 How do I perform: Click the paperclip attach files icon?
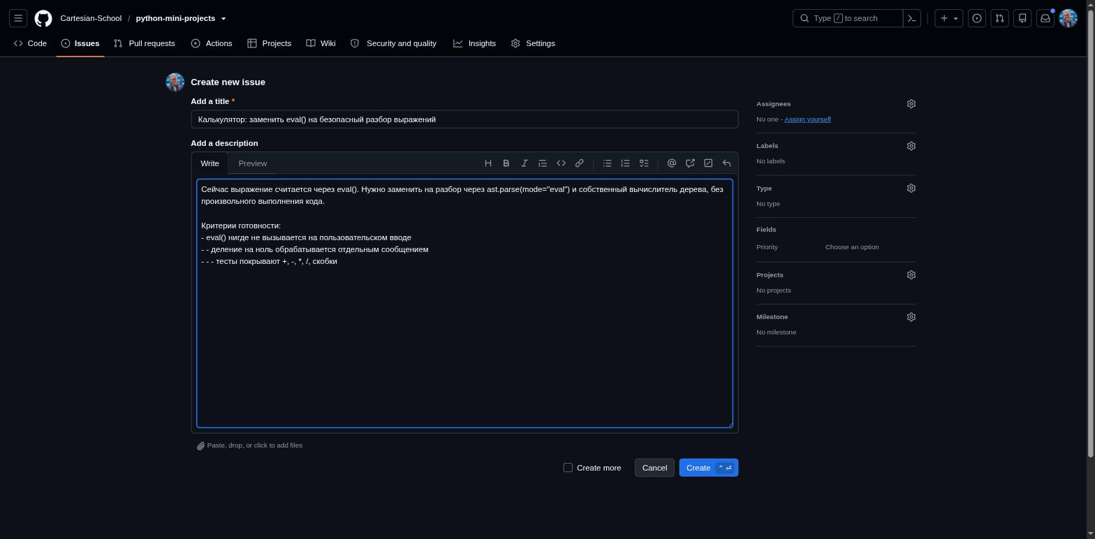pyautogui.click(x=200, y=445)
